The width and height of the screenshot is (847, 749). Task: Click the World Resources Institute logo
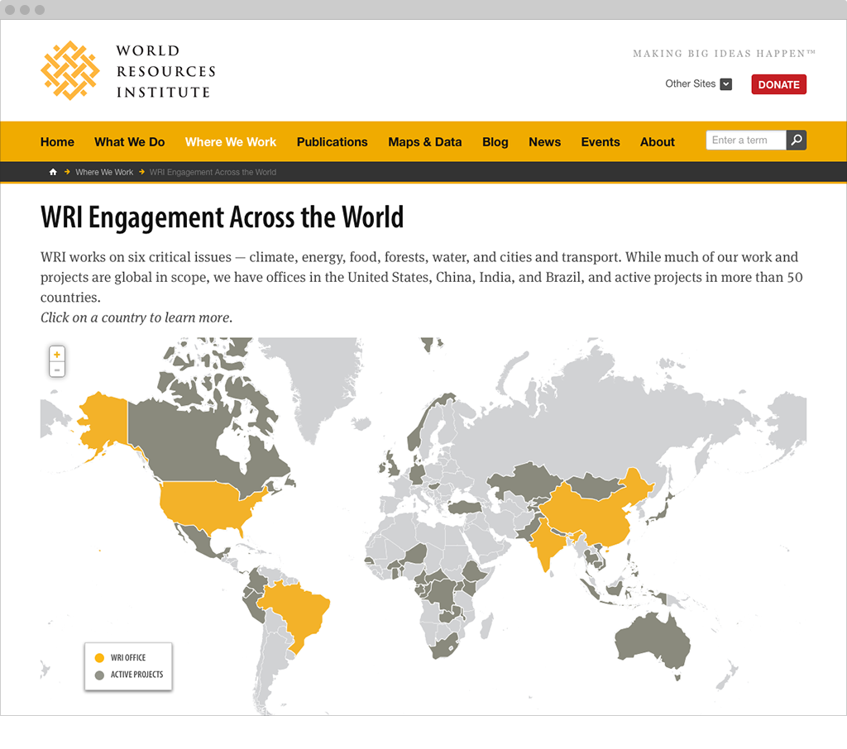(128, 71)
